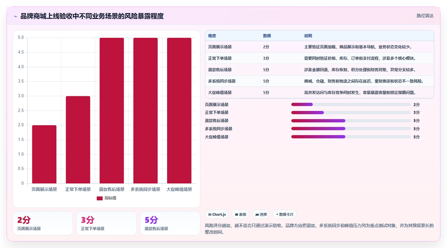Open the 2分 页面展示场景 data card

[43, 223]
